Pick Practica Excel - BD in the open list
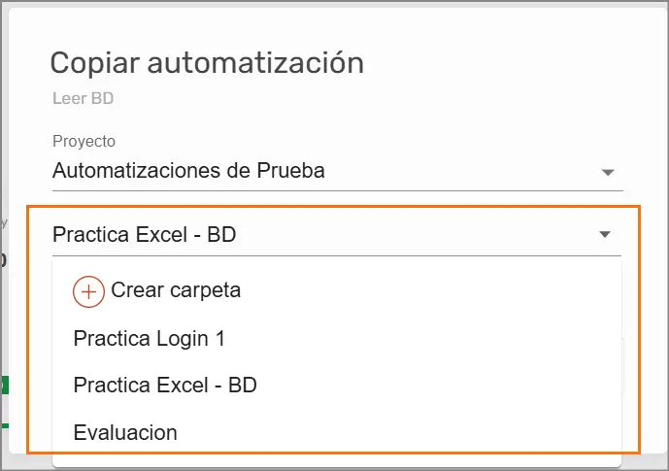Viewport: 669px width, 471px height. click(x=165, y=385)
